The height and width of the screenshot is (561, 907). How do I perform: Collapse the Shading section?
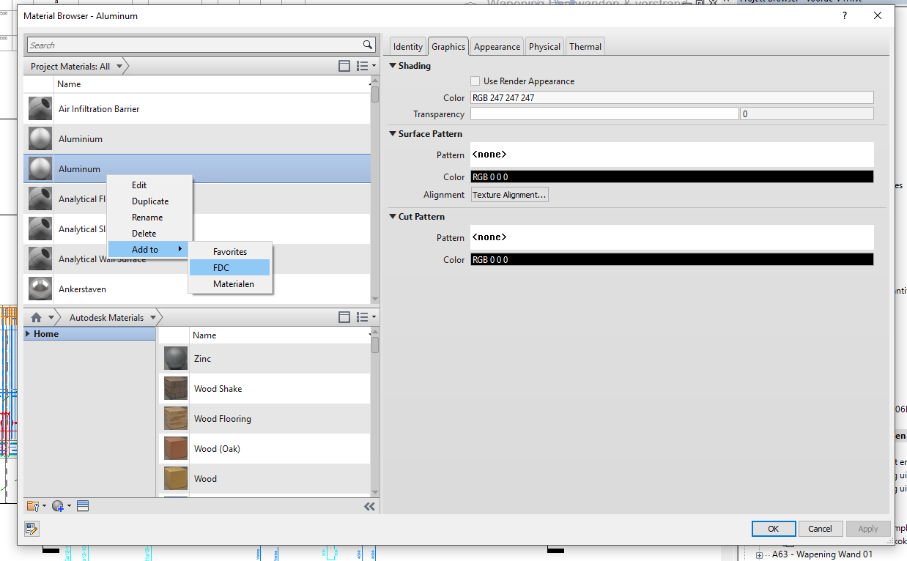(393, 65)
